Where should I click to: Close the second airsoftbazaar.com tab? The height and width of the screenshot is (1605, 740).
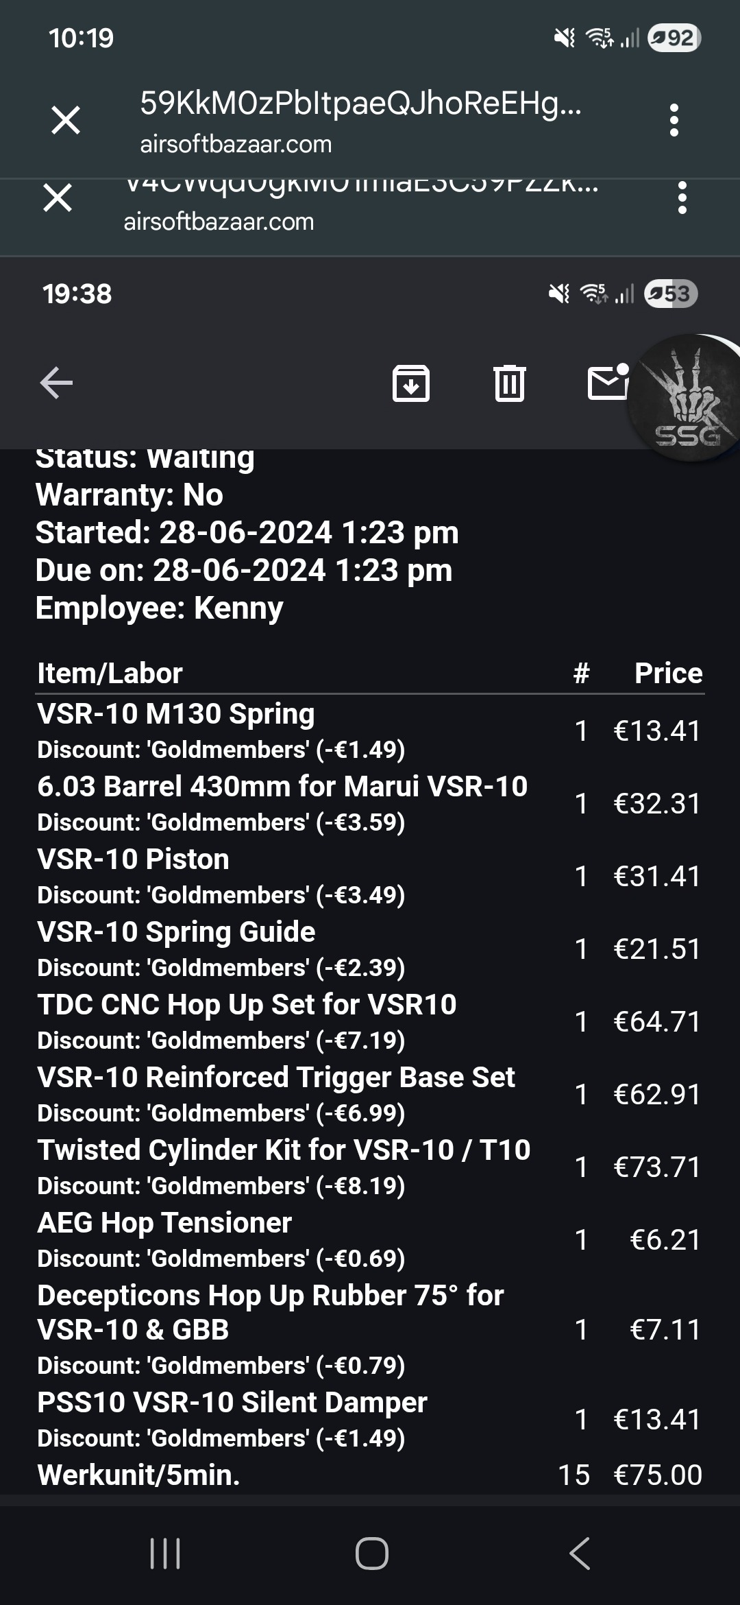[x=58, y=198]
